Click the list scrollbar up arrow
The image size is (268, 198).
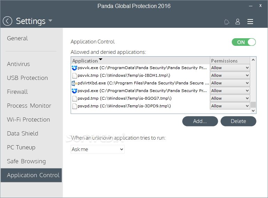click(253, 60)
